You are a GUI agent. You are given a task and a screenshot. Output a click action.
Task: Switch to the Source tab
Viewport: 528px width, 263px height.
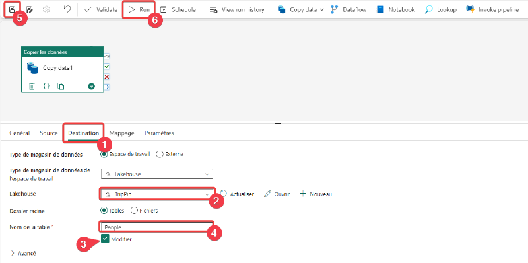(48, 133)
